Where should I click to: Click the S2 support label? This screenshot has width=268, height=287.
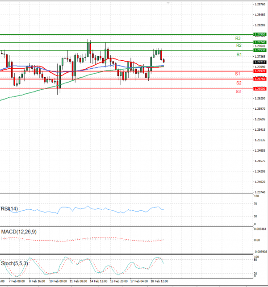(x=239, y=83)
